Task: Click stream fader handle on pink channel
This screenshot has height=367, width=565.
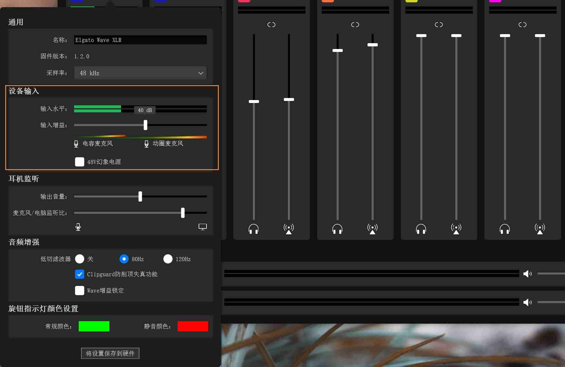Action: pos(289,99)
